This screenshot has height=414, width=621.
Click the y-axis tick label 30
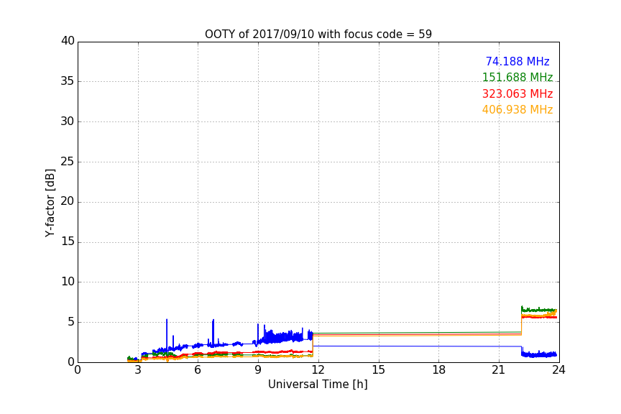coord(68,121)
